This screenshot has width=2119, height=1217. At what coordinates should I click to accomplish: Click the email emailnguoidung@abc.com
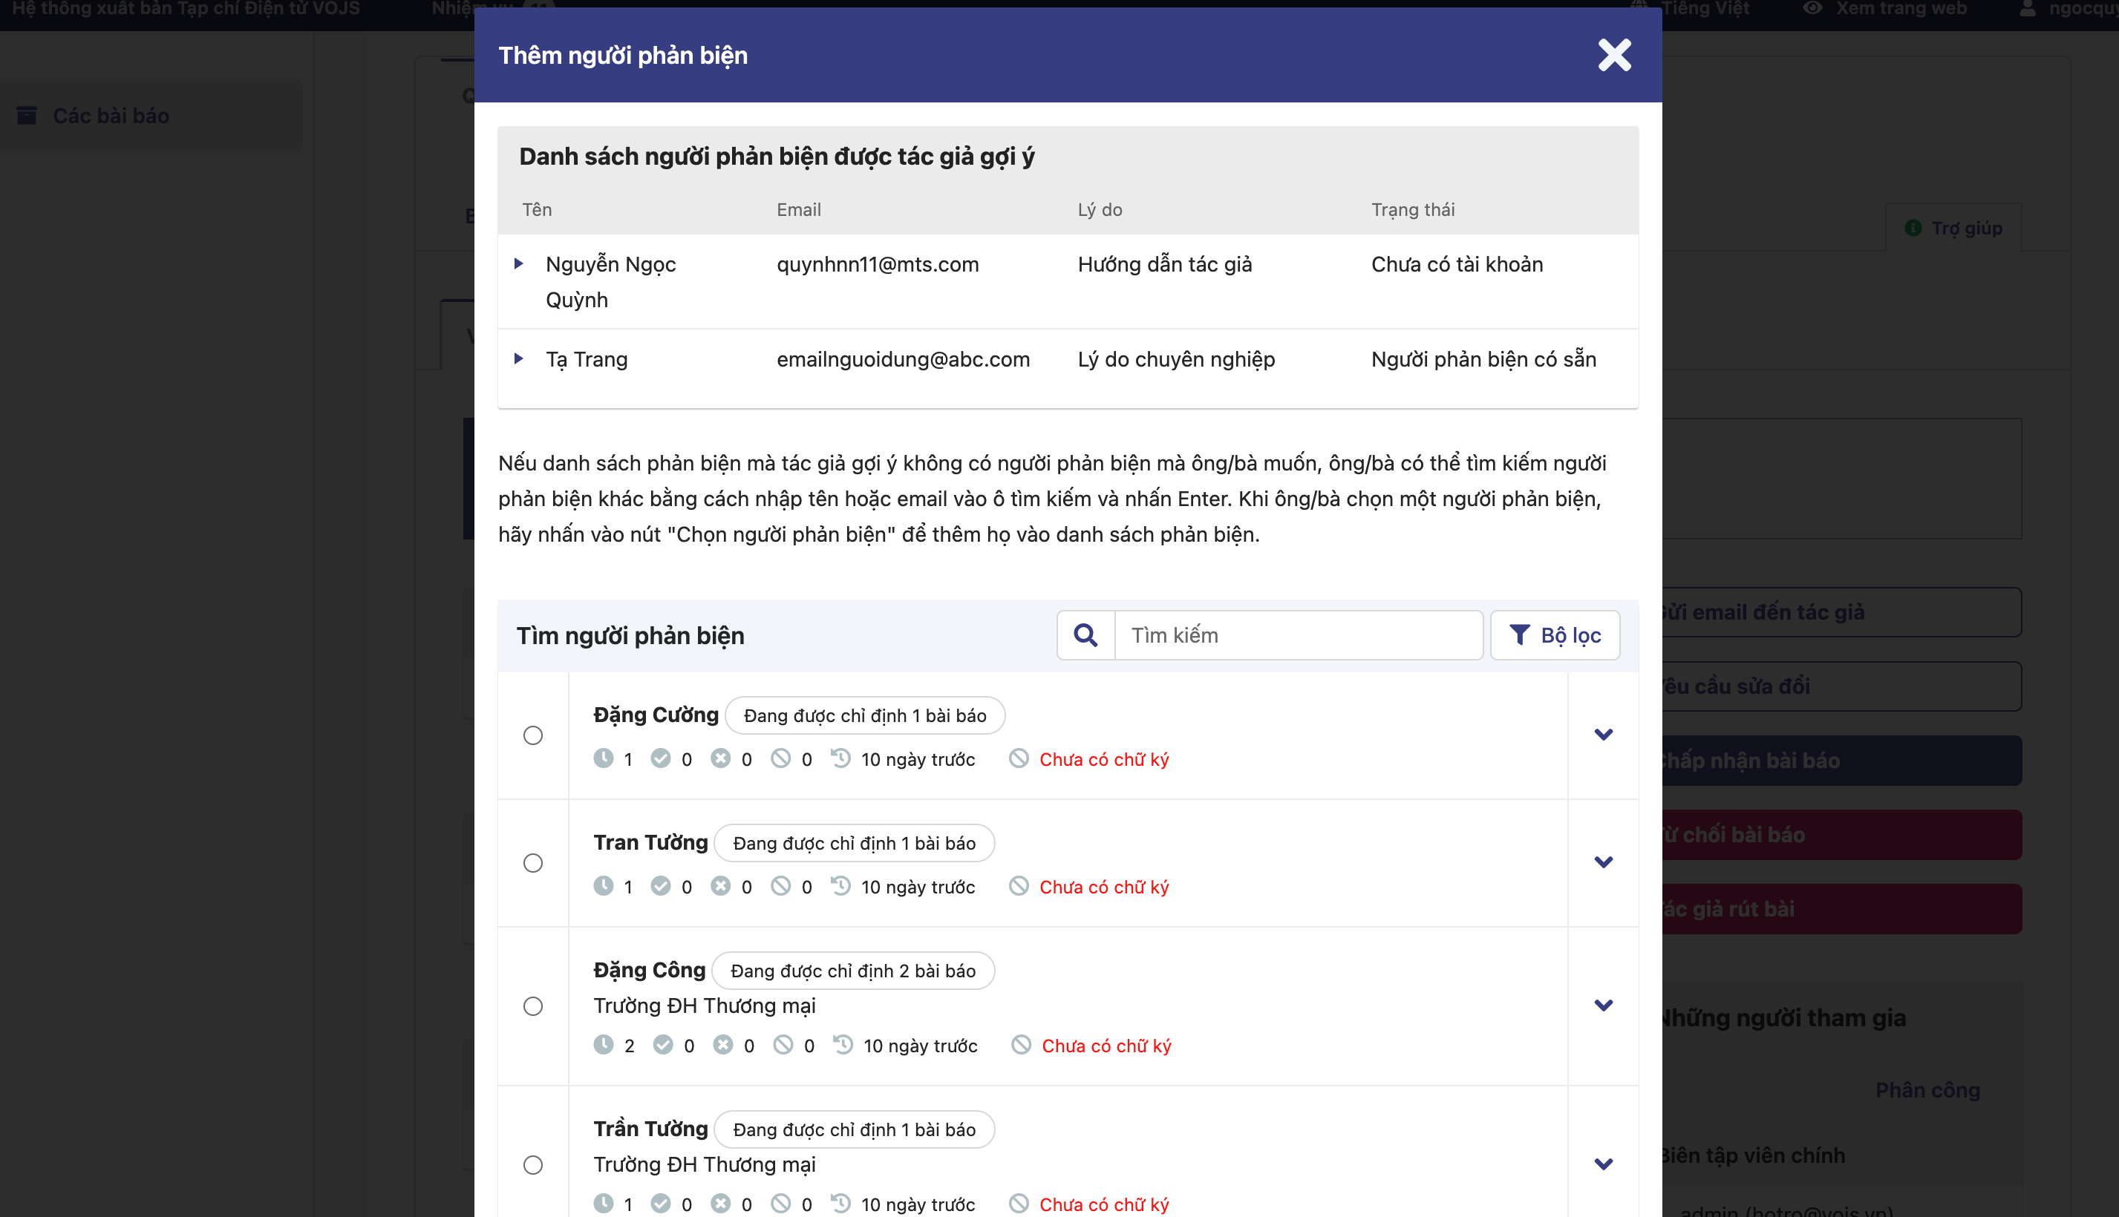pyautogui.click(x=903, y=358)
